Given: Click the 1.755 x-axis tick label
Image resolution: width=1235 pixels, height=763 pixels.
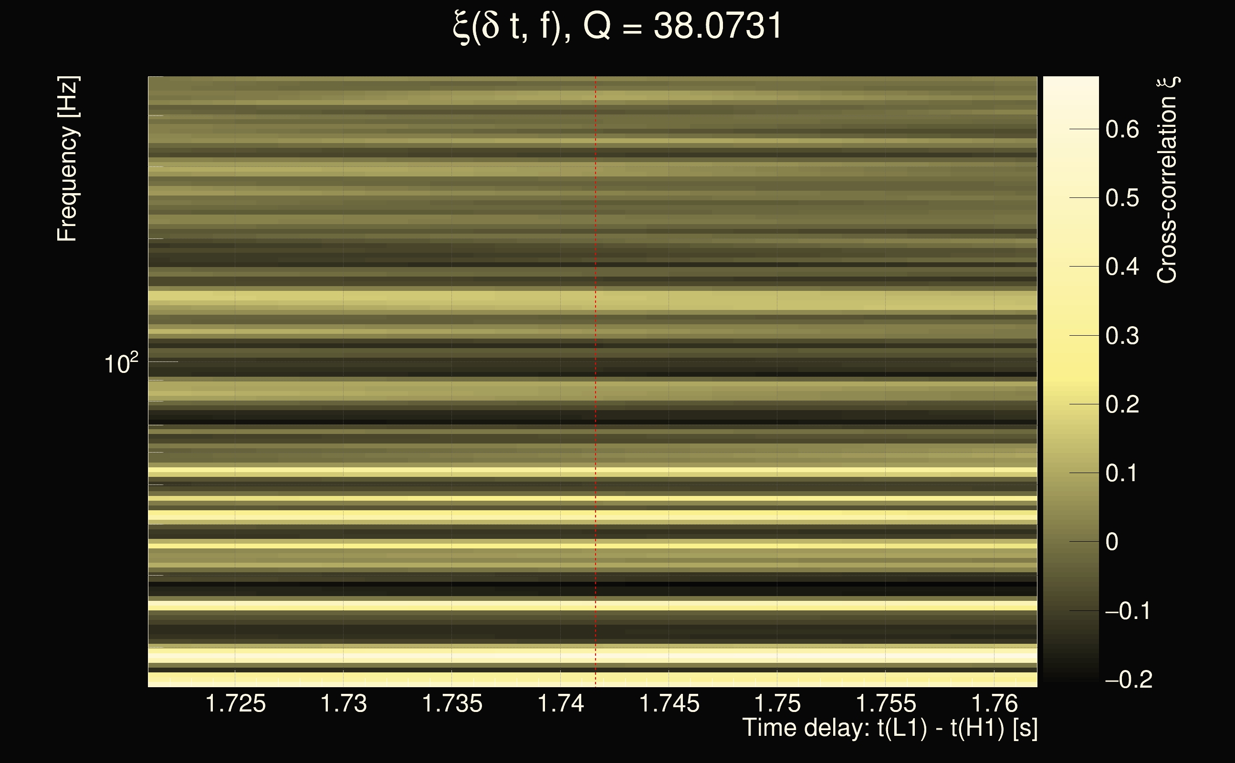Looking at the screenshot, I should pyautogui.click(x=886, y=703).
